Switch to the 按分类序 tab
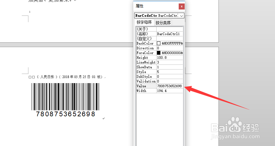 coord(163,23)
